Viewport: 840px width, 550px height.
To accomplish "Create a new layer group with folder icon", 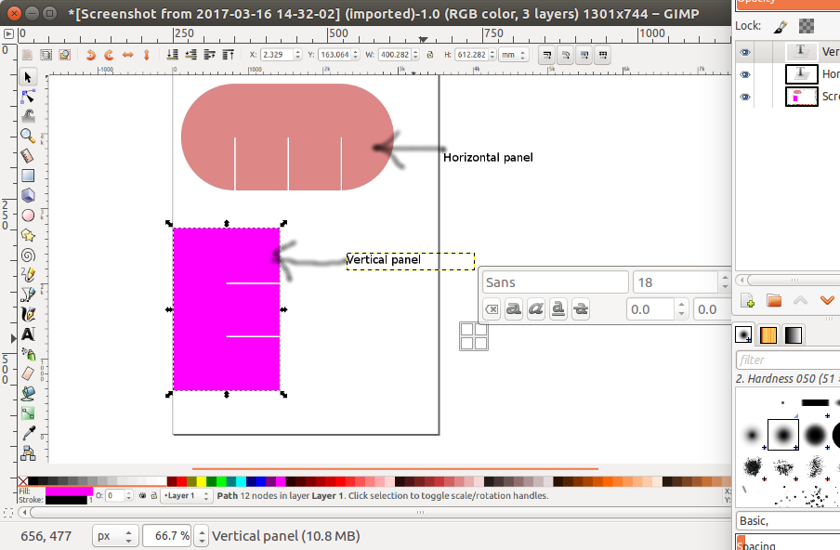I will [774, 300].
